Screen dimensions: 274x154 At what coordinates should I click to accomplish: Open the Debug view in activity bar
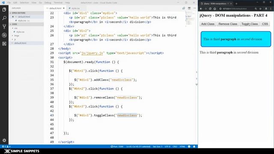tap(4, 35)
